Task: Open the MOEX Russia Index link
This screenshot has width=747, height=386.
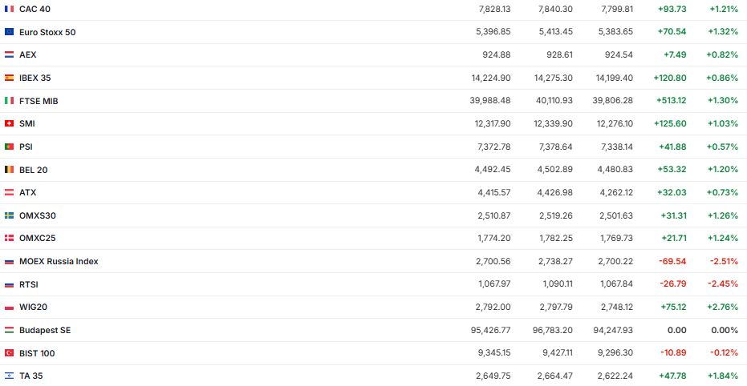Action: click(59, 261)
